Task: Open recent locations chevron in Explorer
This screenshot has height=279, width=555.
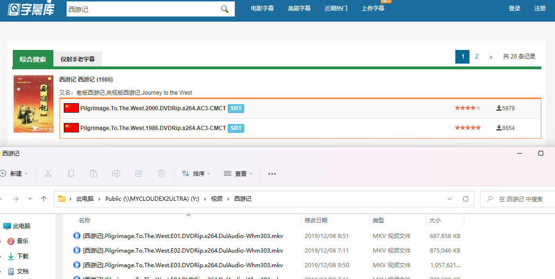Action: click(30, 199)
